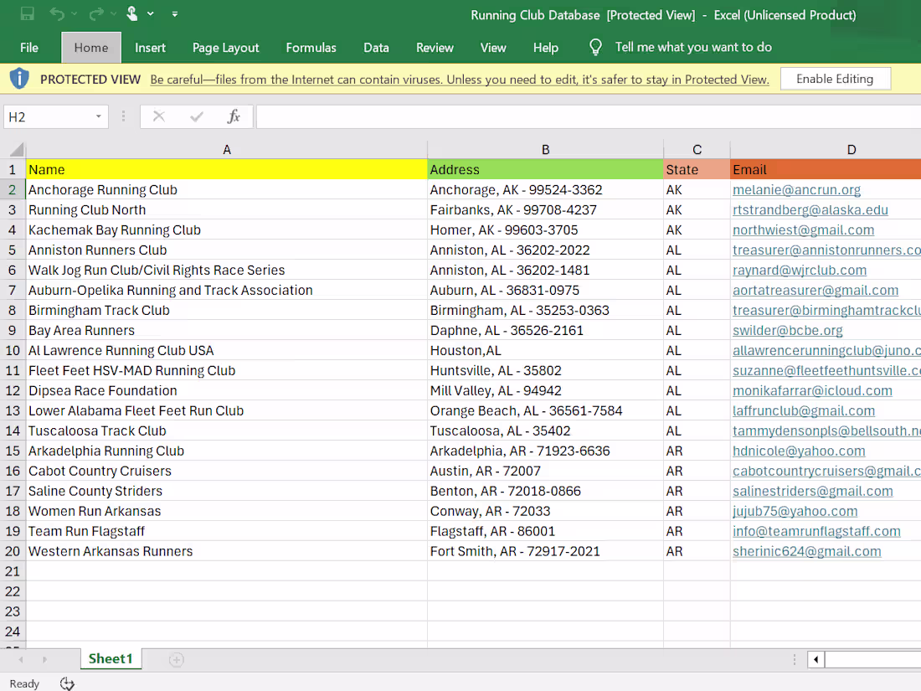Click the Insert Function fx icon
Viewport: 921px width, 691px height.
[234, 117]
